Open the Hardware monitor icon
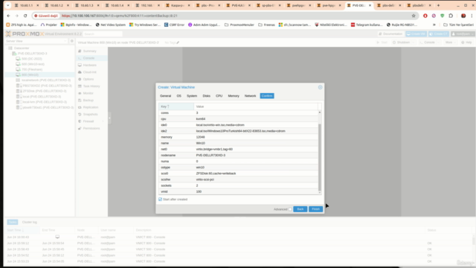476x268 pixels. pos(80,65)
